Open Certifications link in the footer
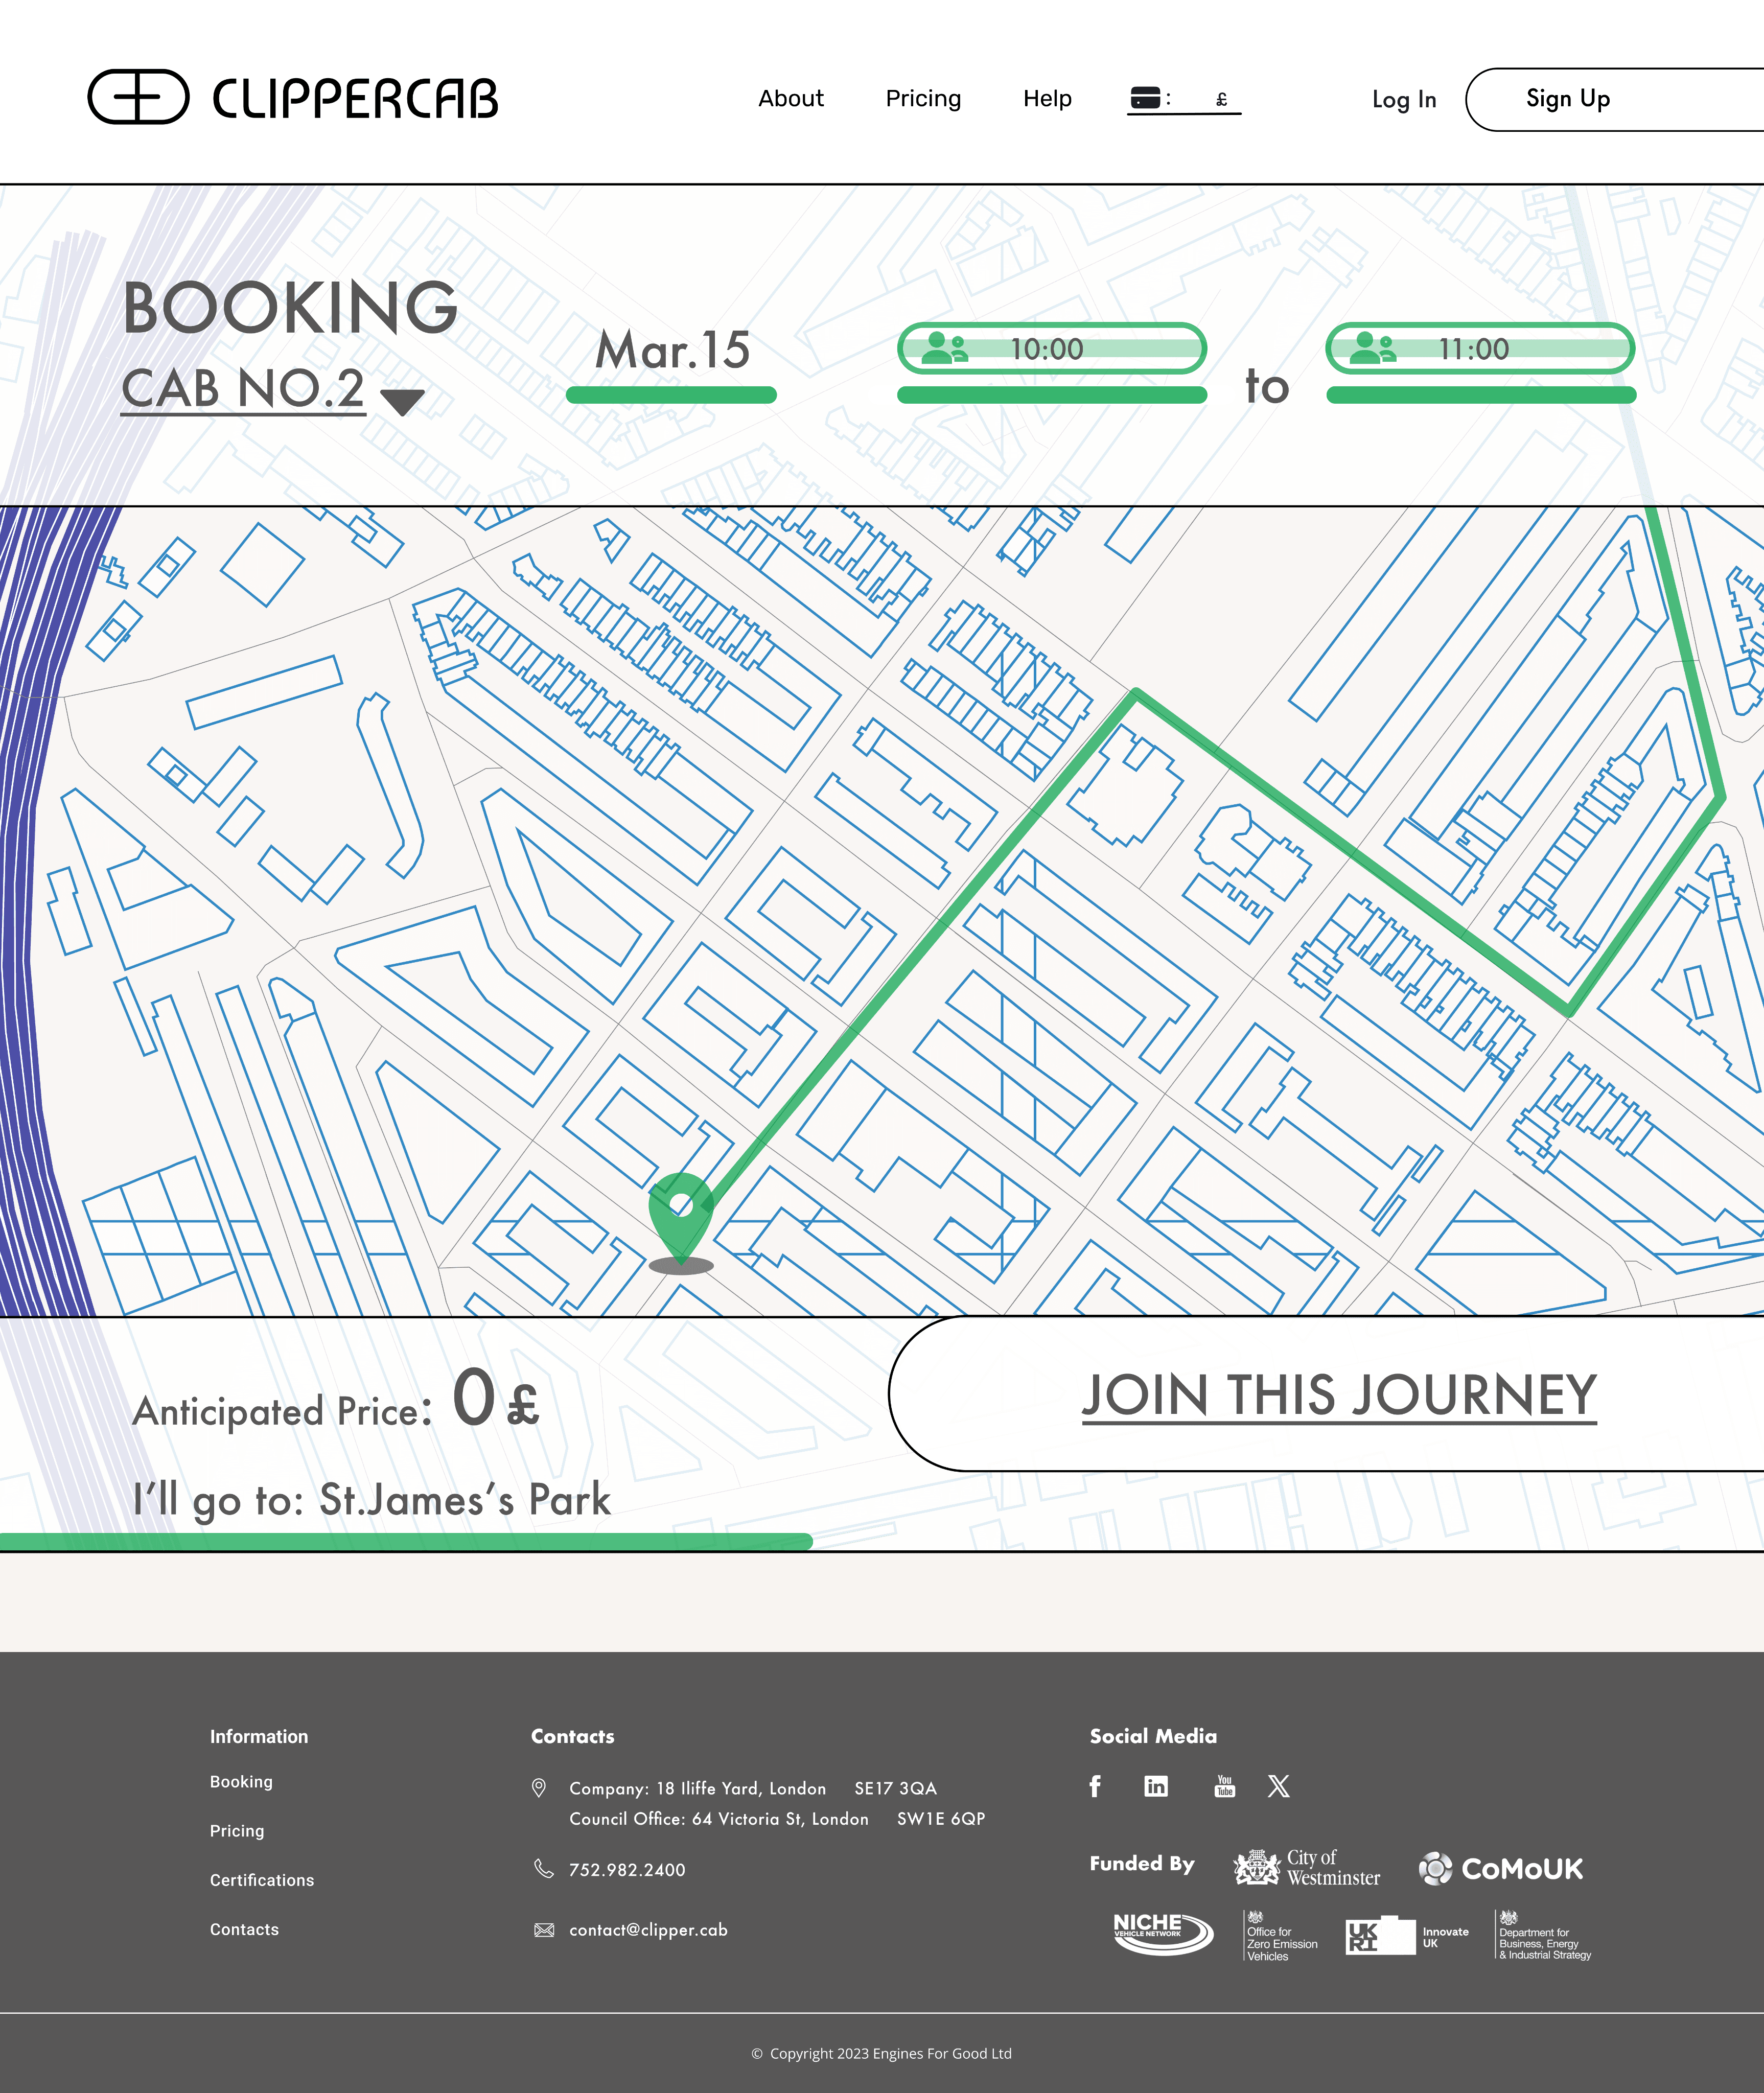Viewport: 1764px width, 2093px height. [x=262, y=1880]
